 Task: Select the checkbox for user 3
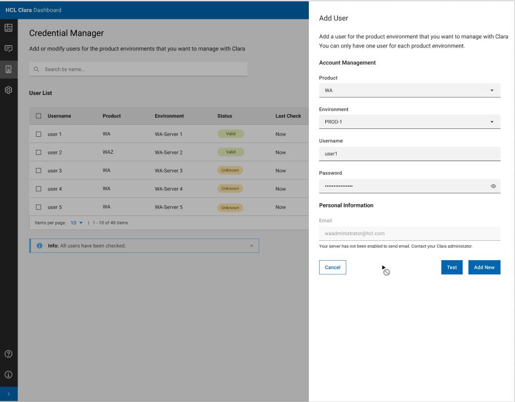click(38, 171)
